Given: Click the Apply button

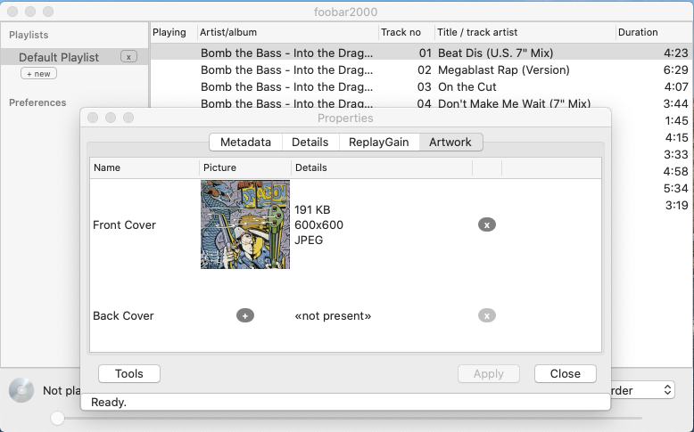Looking at the screenshot, I should (x=489, y=373).
